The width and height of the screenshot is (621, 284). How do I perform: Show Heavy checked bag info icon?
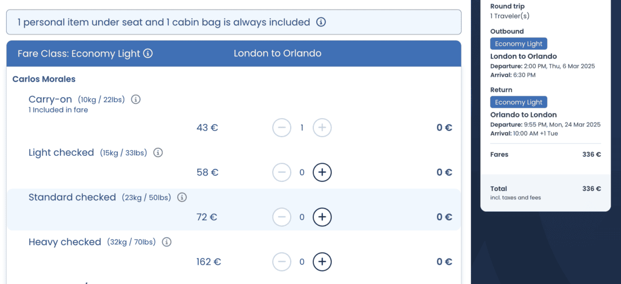[167, 242]
